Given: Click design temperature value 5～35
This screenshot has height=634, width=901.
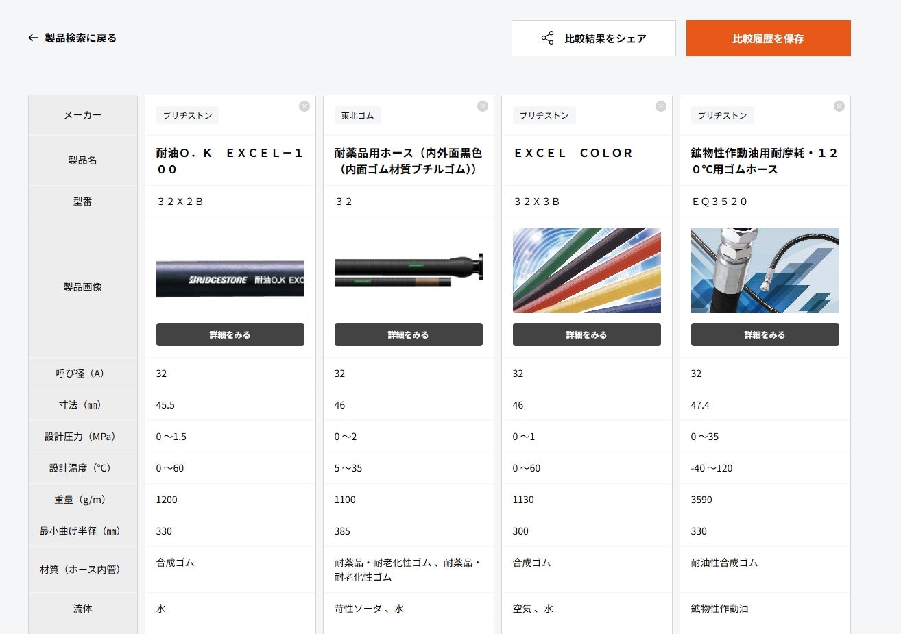Looking at the screenshot, I should click(x=348, y=468).
